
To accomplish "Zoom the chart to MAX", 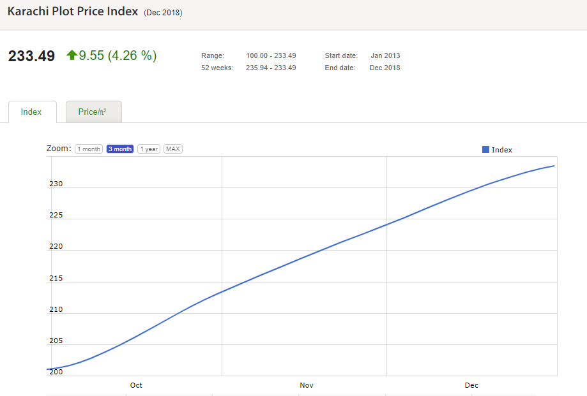I will click(173, 149).
